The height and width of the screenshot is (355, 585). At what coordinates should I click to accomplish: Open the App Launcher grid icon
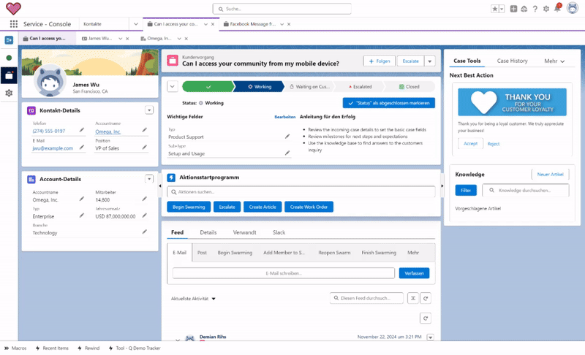pyautogui.click(x=13, y=24)
